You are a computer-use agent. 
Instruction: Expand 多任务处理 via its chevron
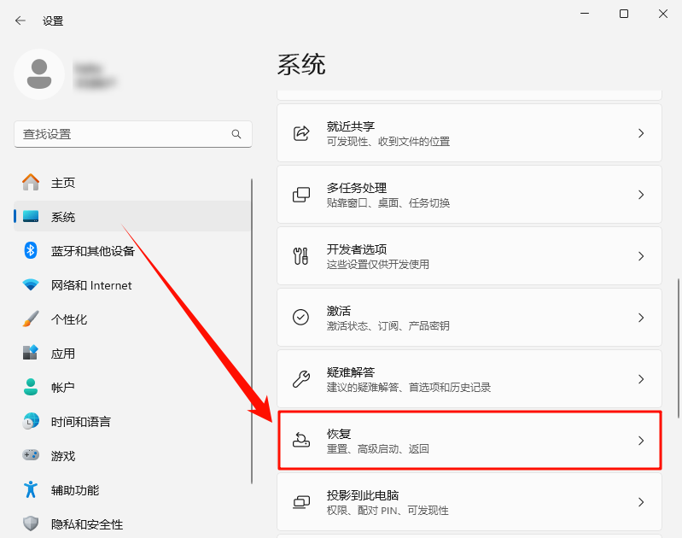641,195
